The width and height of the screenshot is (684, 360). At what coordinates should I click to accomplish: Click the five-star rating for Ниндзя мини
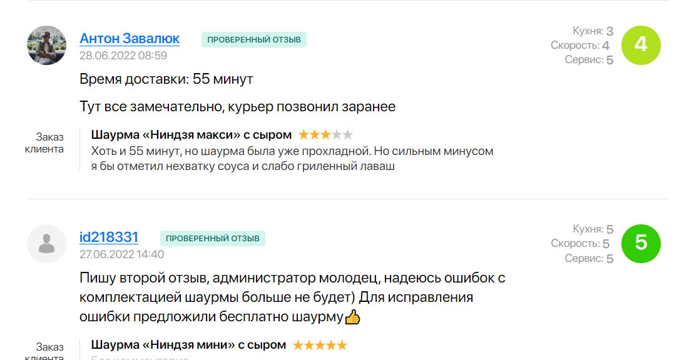point(320,345)
